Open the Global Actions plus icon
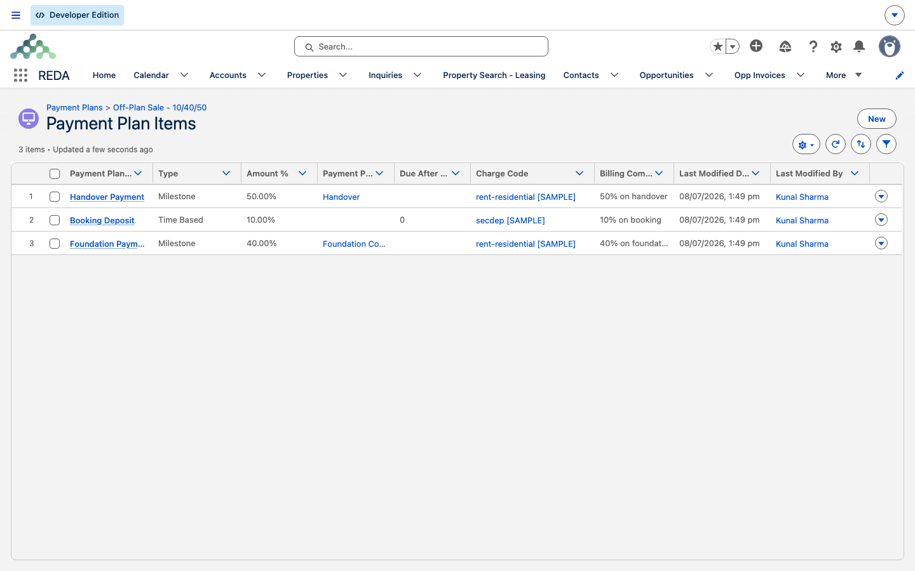915x571 pixels. tap(756, 46)
